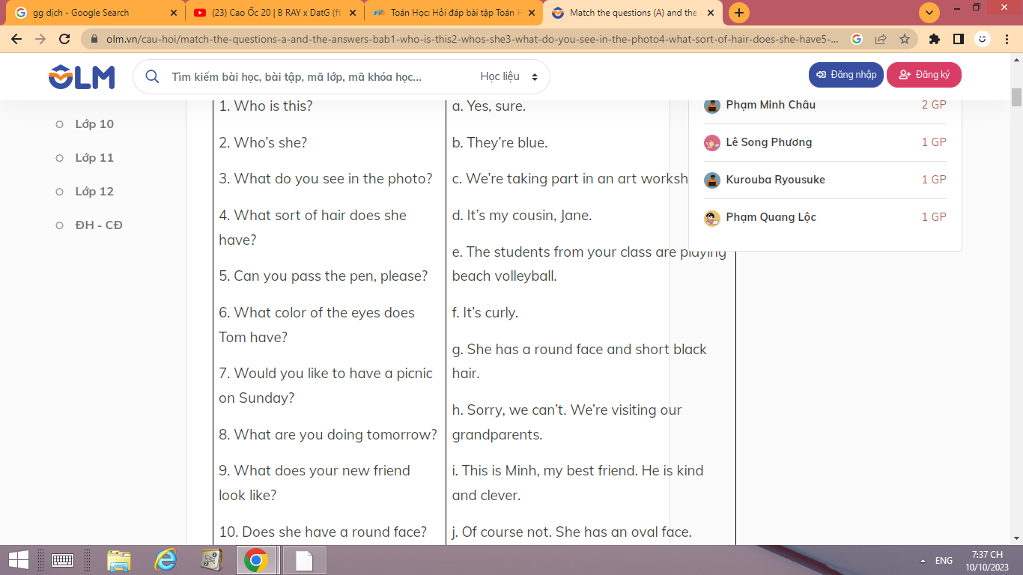Open File Explorer from the taskbar
The width and height of the screenshot is (1023, 575).
pos(119,560)
